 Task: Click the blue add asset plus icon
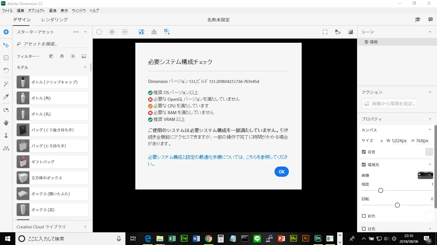pyautogui.click(x=6, y=32)
